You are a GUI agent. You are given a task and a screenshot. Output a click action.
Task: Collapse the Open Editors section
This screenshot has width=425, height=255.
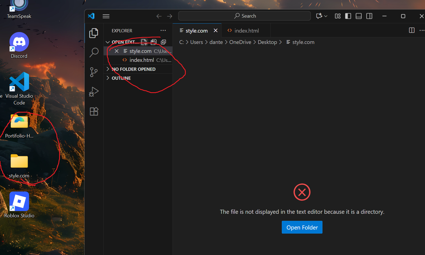click(x=108, y=42)
